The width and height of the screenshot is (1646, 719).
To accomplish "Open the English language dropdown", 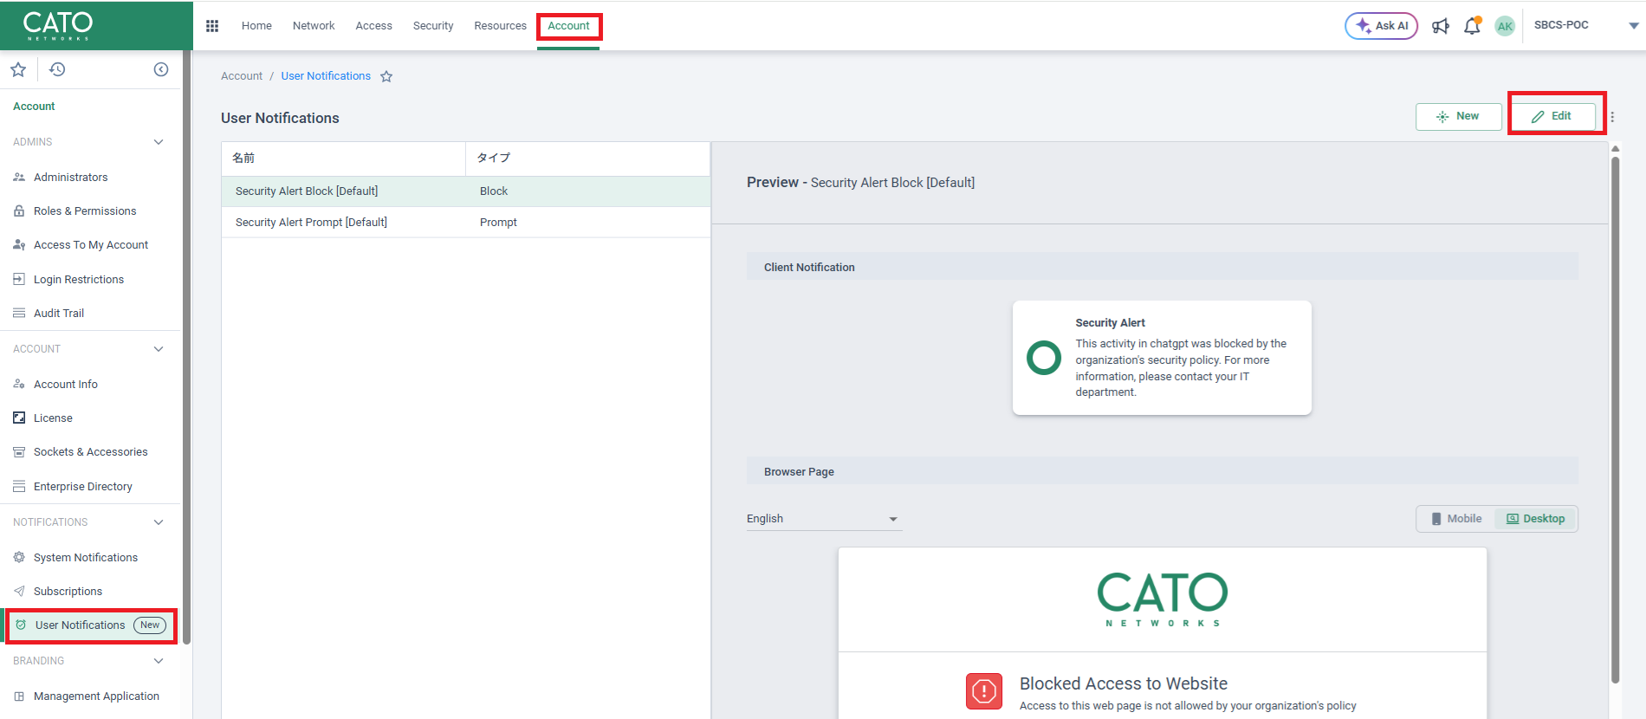I will (x=823, y=519).
